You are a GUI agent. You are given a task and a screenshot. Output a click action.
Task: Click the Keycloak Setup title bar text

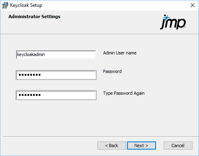coord(26,5)
